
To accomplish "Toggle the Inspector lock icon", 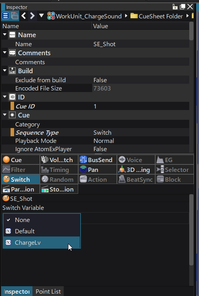I will (x=175, y=7).
